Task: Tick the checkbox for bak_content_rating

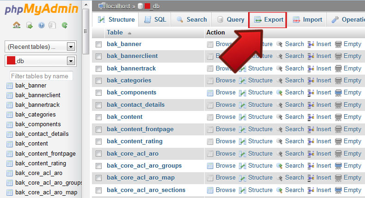Action: pos(98,141)
